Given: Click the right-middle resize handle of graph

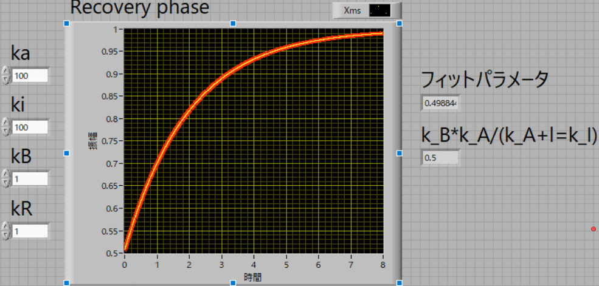Looking at the screenshot, I should tap(400, 153).
